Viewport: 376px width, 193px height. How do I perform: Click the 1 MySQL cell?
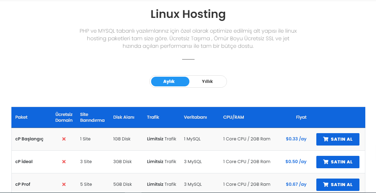[192, 139]
